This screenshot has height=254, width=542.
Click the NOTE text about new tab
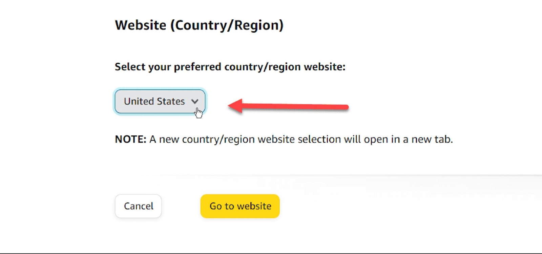click(285, 139)
